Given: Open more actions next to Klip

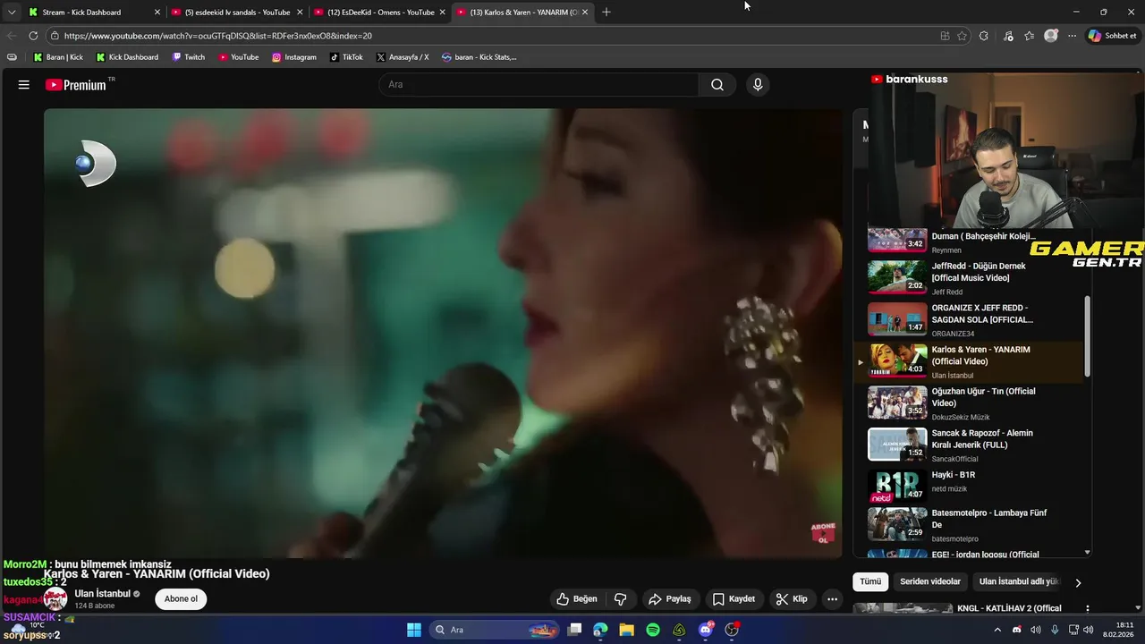Looking at the screenshot, I should coord(832,599).
